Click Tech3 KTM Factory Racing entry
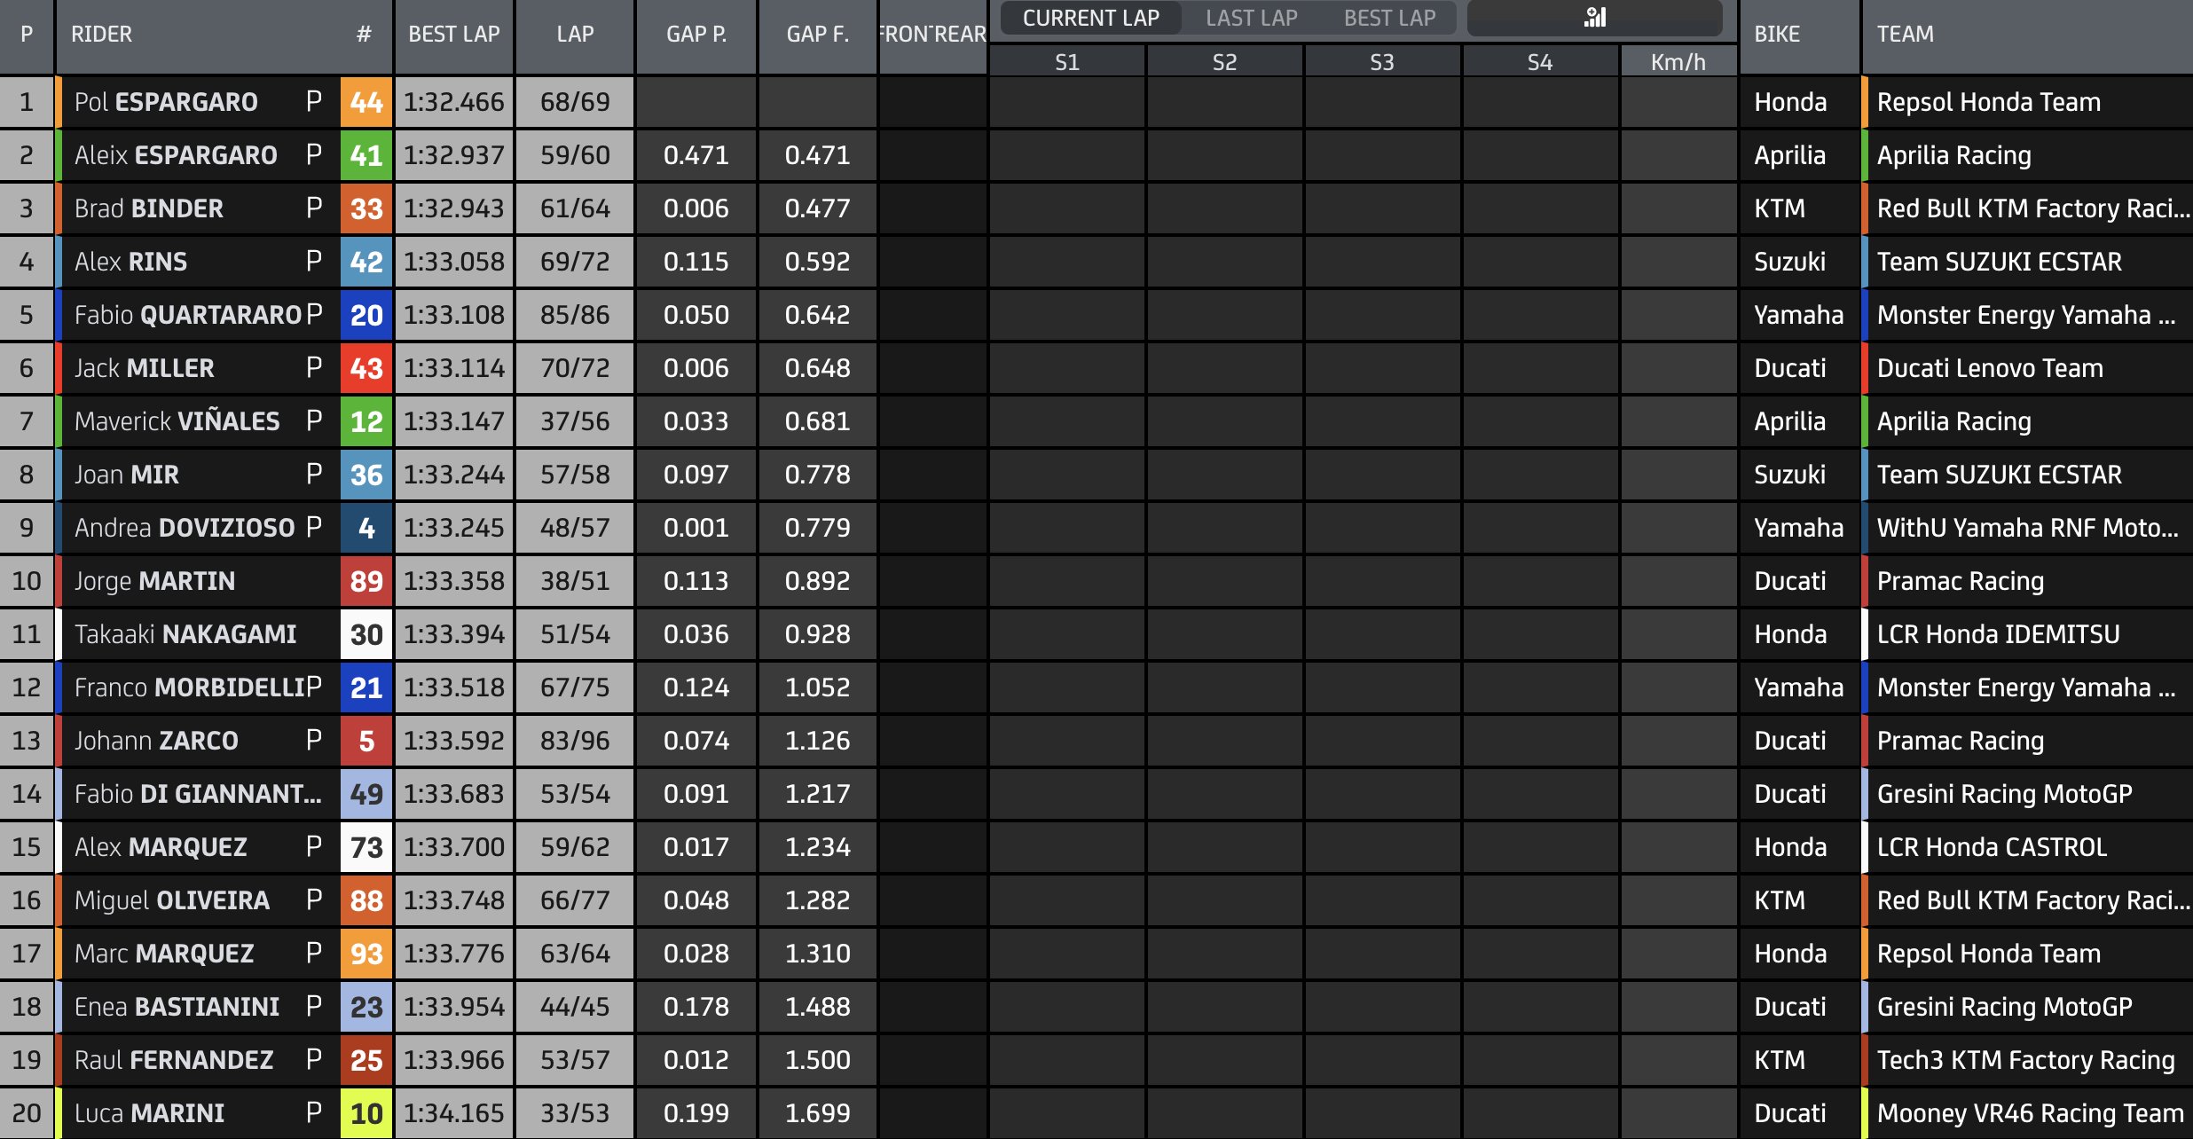The height and width of the screenshot is (1139, 2193). point(2025,1060)
